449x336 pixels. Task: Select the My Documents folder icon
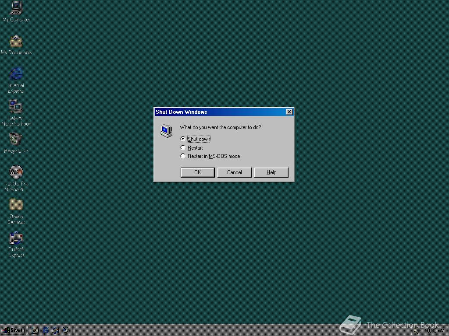pyautogui.click(x=16, y=45)
